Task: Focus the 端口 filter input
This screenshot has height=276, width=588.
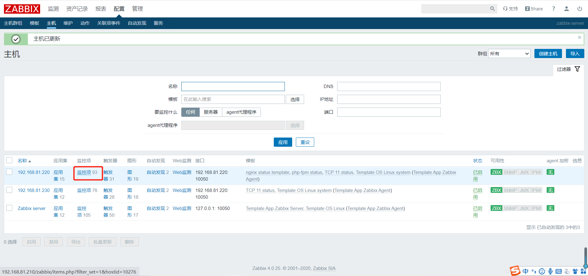Action: (389, 112)
